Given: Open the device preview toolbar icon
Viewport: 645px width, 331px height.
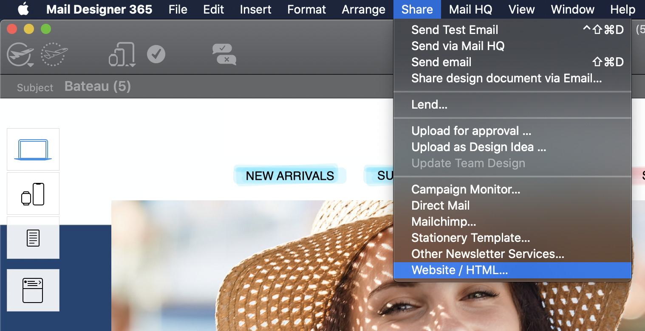Looking at the screenshot, I should tap(122, 55).
